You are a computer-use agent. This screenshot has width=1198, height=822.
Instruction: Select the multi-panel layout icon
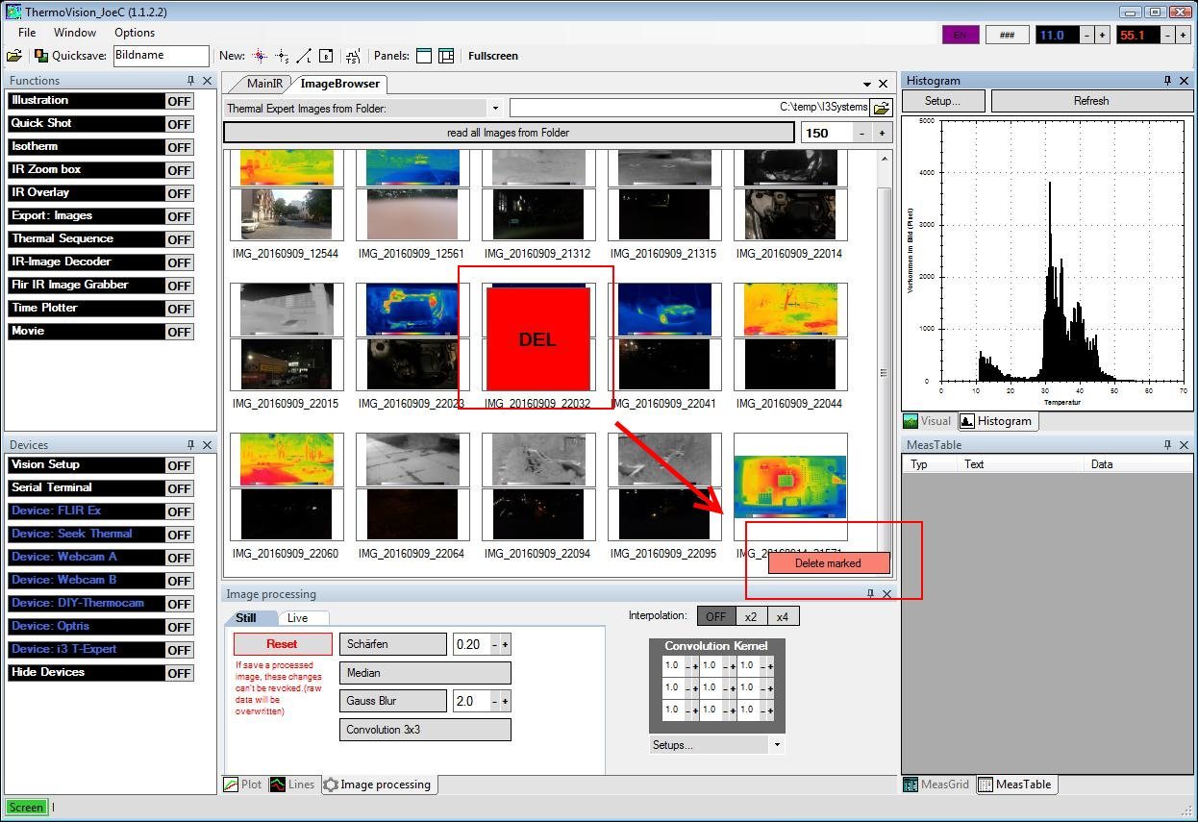[x=446, y=56]
